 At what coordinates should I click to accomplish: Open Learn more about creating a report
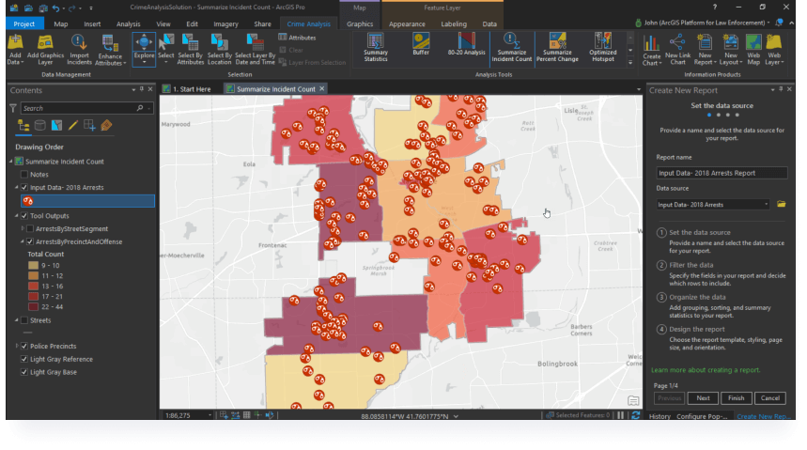coord(706,370)
